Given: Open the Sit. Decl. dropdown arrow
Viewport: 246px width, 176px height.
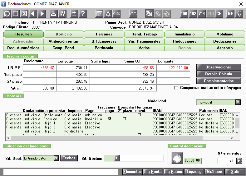Looking at the screenshot, I should tap(56, 158).
